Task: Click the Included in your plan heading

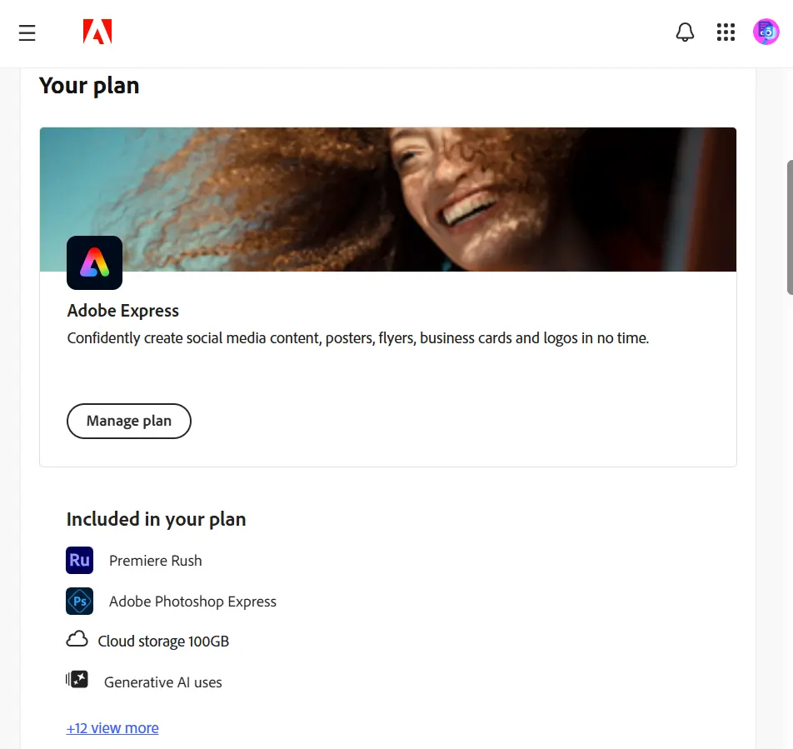Action: point(157,519)
